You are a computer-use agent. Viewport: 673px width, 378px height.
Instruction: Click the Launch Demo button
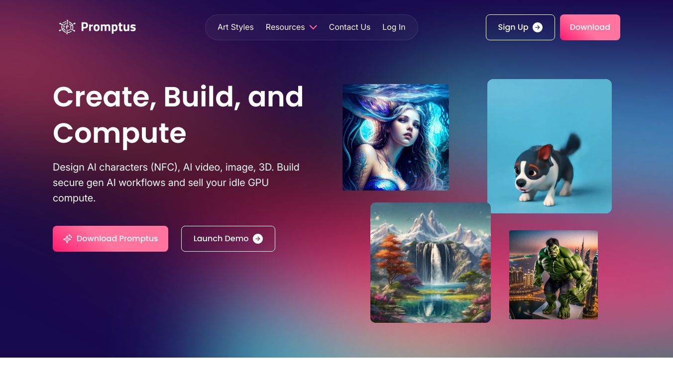(228, 239)
